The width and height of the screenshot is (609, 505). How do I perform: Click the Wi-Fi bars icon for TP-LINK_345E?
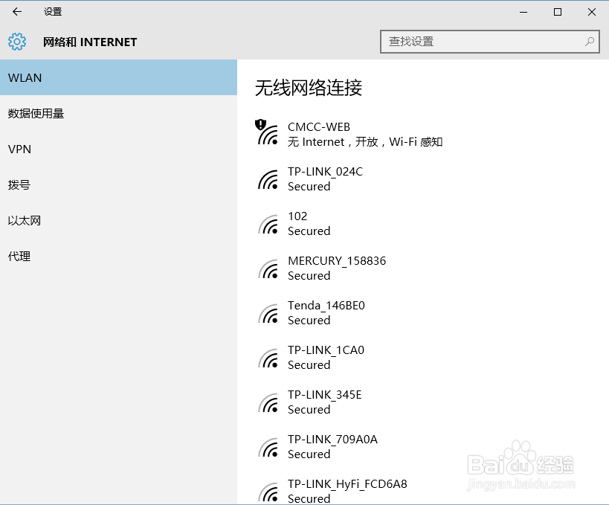(x=267, y=402)
